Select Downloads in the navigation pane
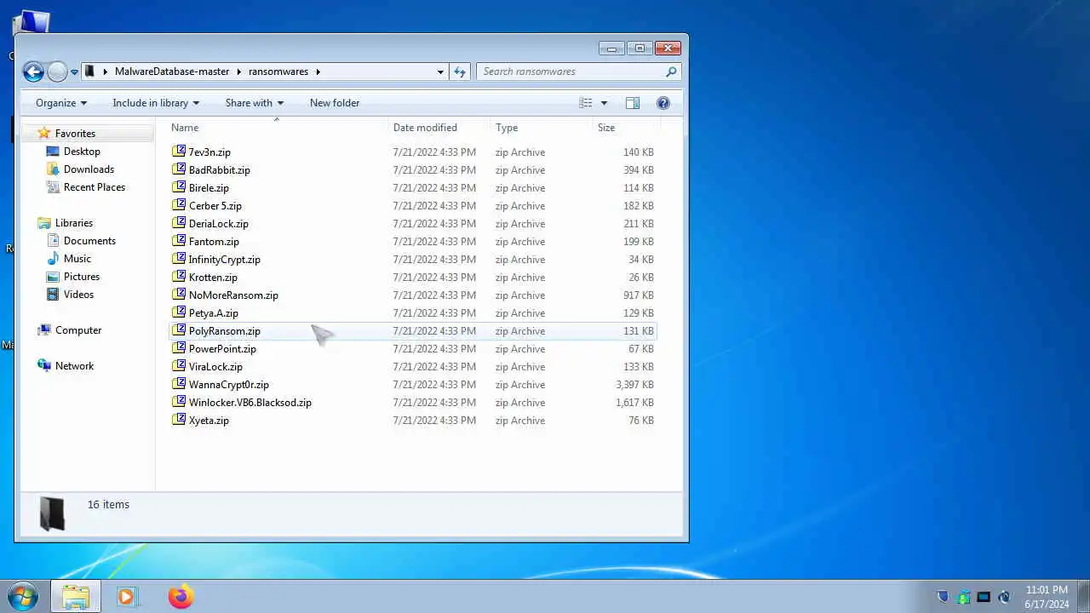This screenshot has width=1090, height=613. pos(89,169)
